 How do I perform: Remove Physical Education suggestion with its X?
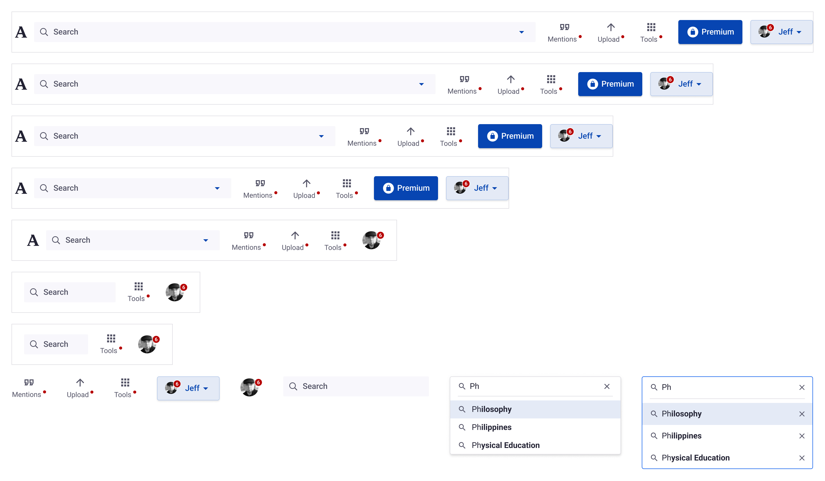pyautogui.click(x=801, y=458)
